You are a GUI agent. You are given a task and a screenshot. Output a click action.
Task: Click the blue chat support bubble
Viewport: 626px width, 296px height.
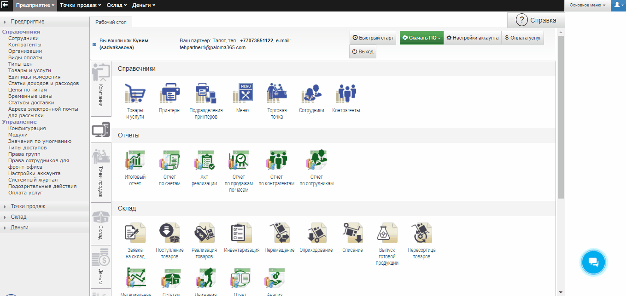[593, 262]
